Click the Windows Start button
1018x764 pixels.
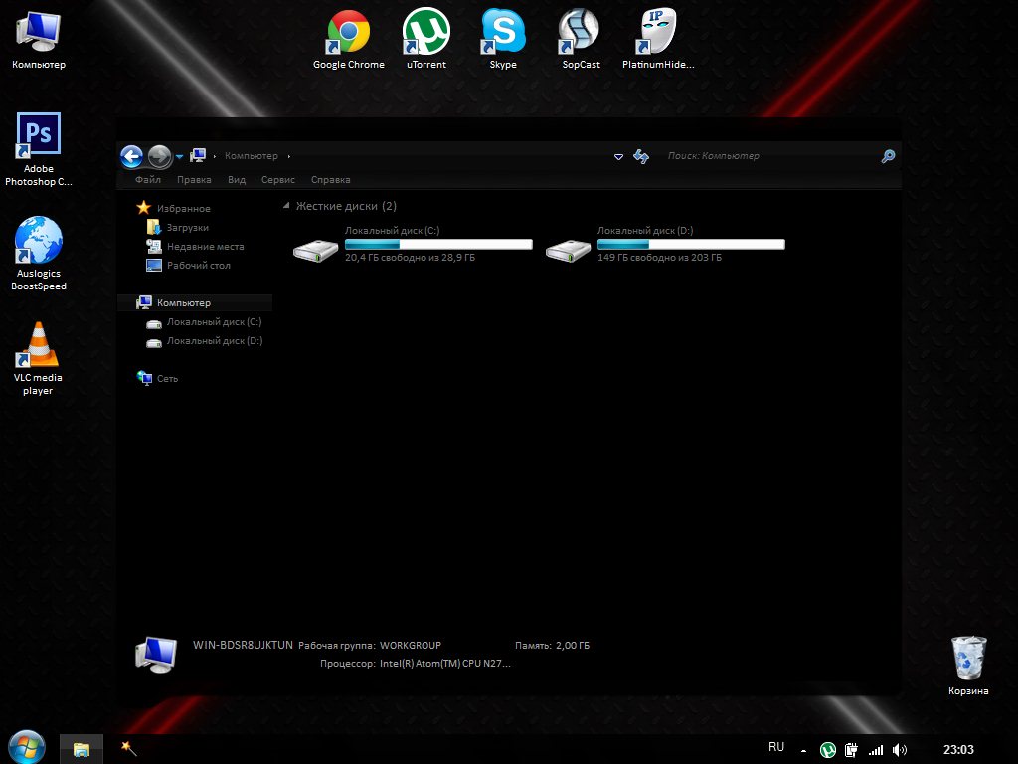tap(26, 746)
